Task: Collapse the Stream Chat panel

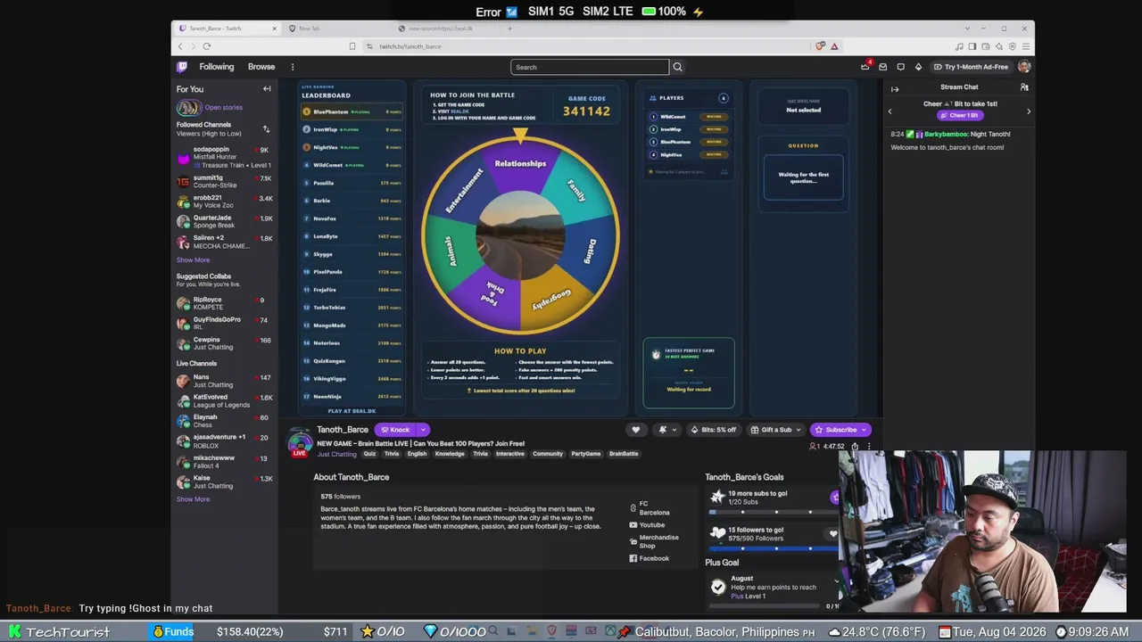Action: [895, 88]
